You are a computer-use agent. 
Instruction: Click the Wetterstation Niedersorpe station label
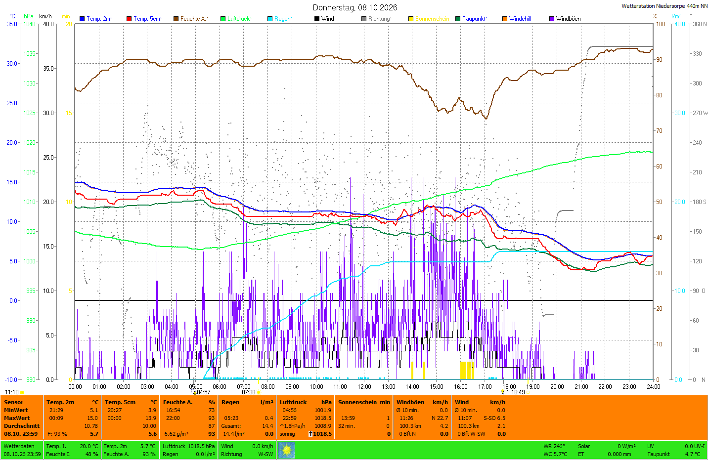pyautogui.click(x=664, y=6)
